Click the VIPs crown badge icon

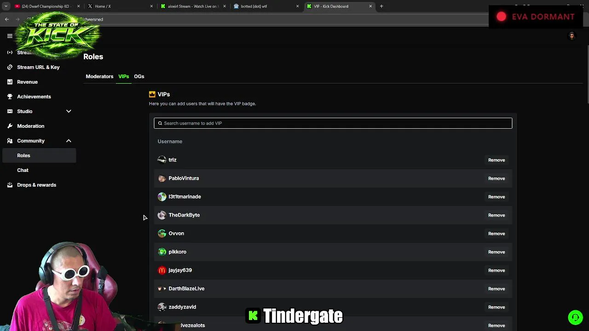click(x=152, y=94)
